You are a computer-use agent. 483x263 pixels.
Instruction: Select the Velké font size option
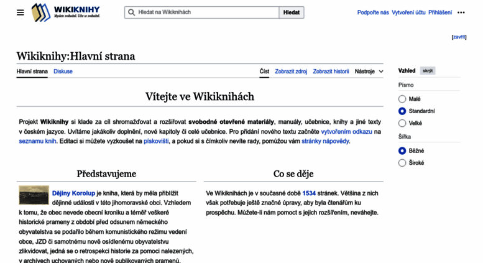coord(402,123)
